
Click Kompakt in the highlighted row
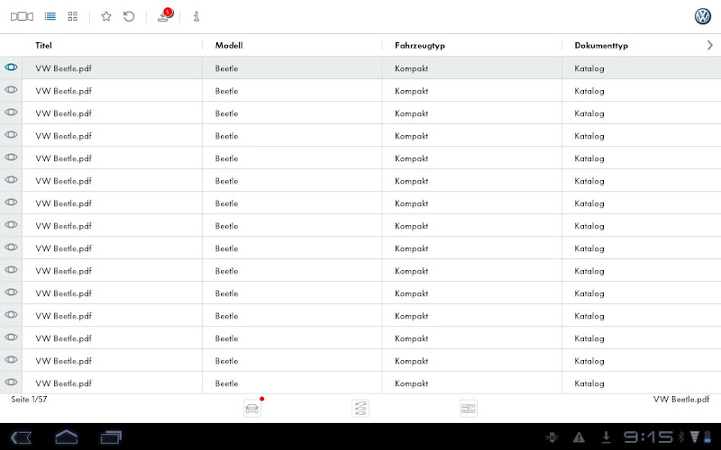coord(411,68)
